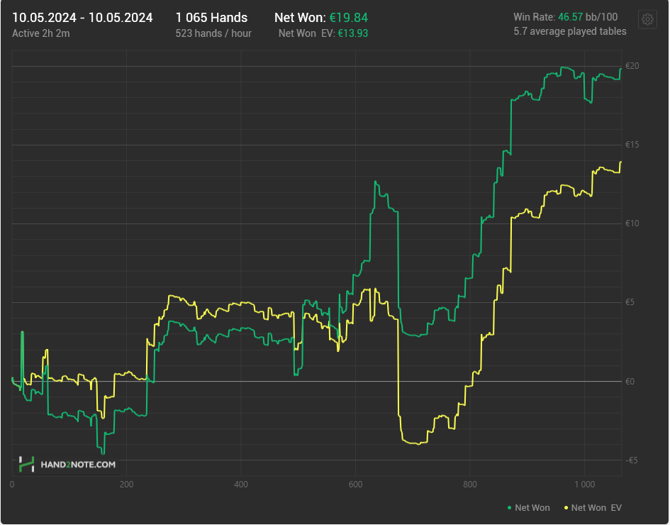Click the 'Active 2h 2m' label

pyautogui.click(x=41, y=33)
